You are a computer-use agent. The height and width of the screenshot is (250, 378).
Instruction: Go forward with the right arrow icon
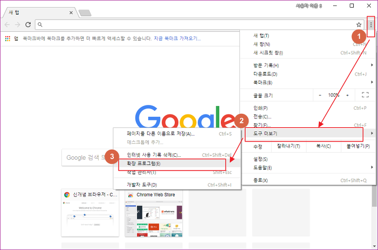[x=17, y=25]
